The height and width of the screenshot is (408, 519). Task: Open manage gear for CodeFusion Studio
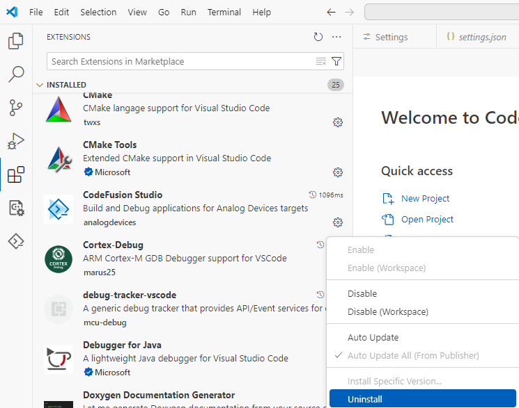pos(338,222)
